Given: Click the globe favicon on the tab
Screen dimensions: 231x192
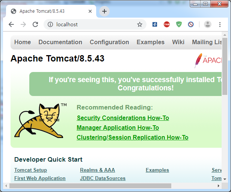Looking at the screenshot, I should (14, 11).
